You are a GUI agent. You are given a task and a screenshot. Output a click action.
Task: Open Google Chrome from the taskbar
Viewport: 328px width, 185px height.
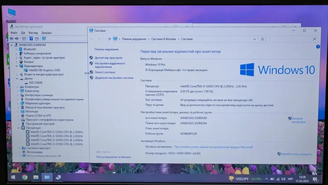(x=25, y=177)
